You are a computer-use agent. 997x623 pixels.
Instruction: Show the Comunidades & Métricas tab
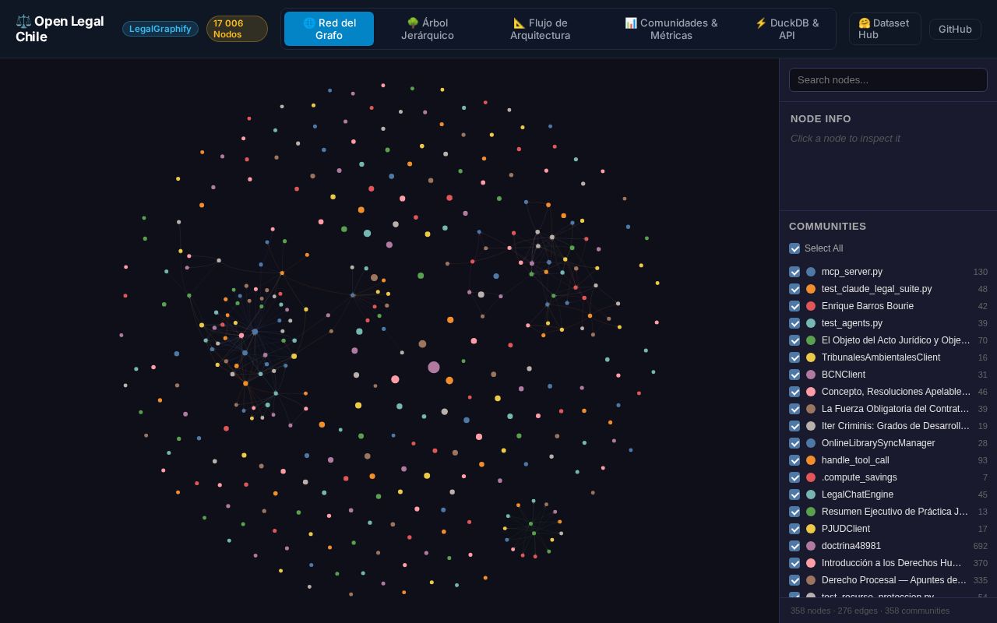click(671, 29)
